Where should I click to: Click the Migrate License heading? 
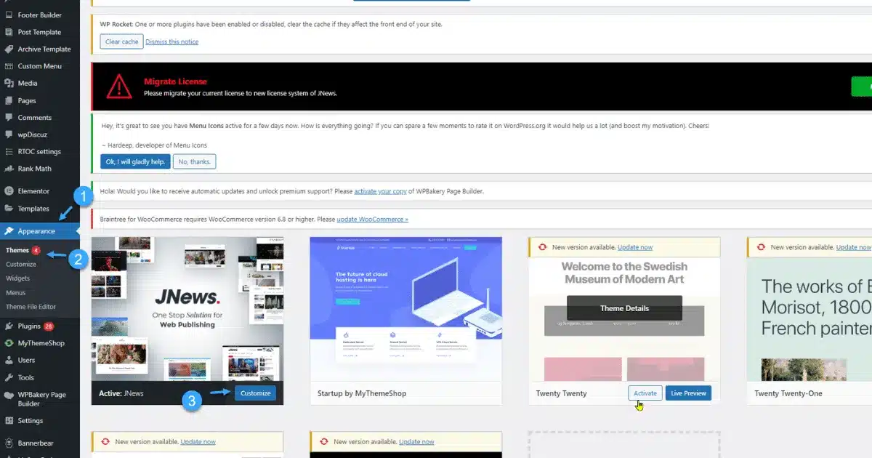175,81
